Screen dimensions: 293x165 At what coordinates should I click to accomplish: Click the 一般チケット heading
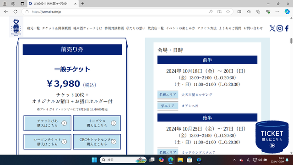(72, 69)
